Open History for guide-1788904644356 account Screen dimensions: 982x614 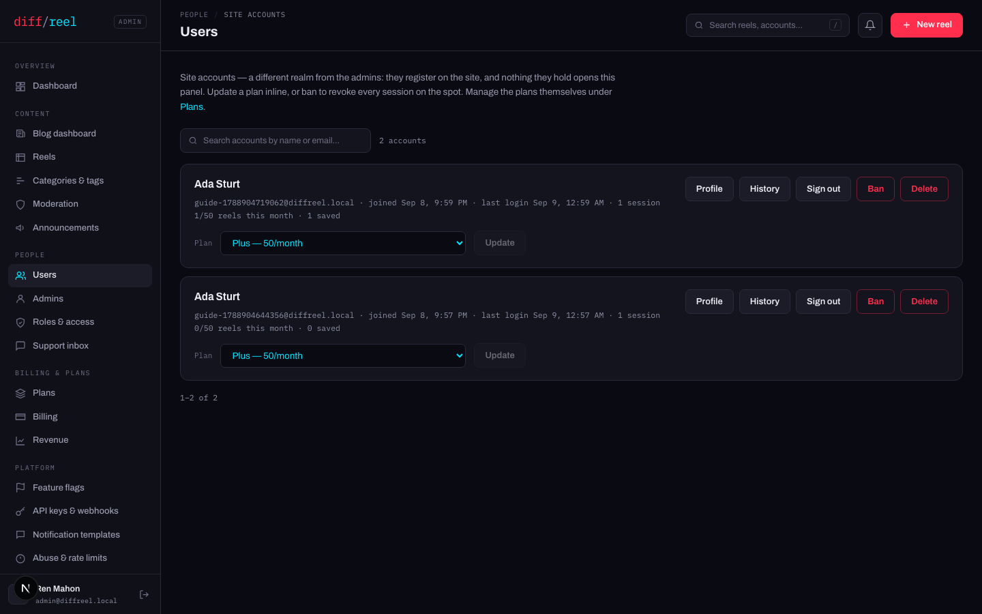pos(764,302)
